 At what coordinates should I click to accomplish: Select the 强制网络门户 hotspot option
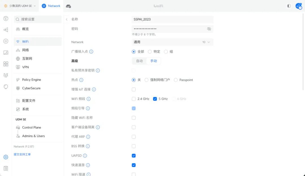tap(146, 80)
